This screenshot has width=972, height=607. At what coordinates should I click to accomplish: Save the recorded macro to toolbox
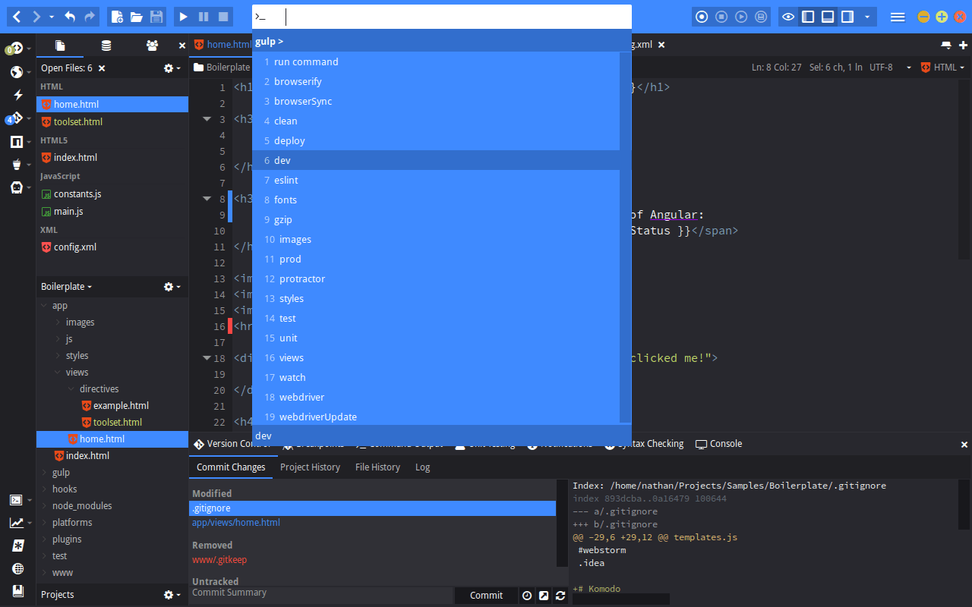[x=761, y=16]
